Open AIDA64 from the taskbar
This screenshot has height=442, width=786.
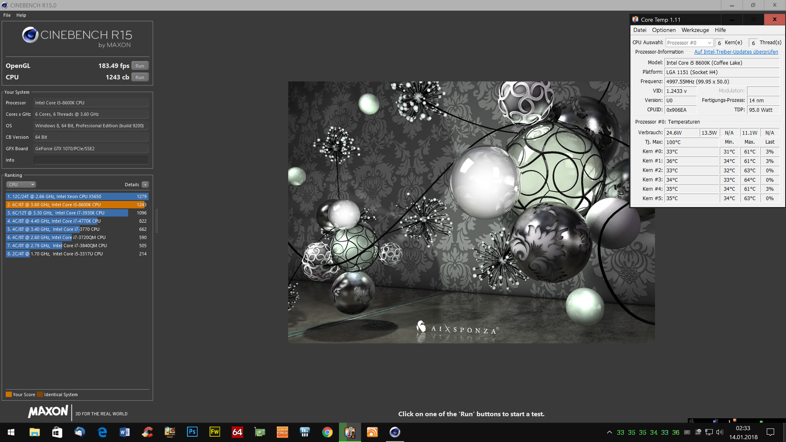(237, 432)
